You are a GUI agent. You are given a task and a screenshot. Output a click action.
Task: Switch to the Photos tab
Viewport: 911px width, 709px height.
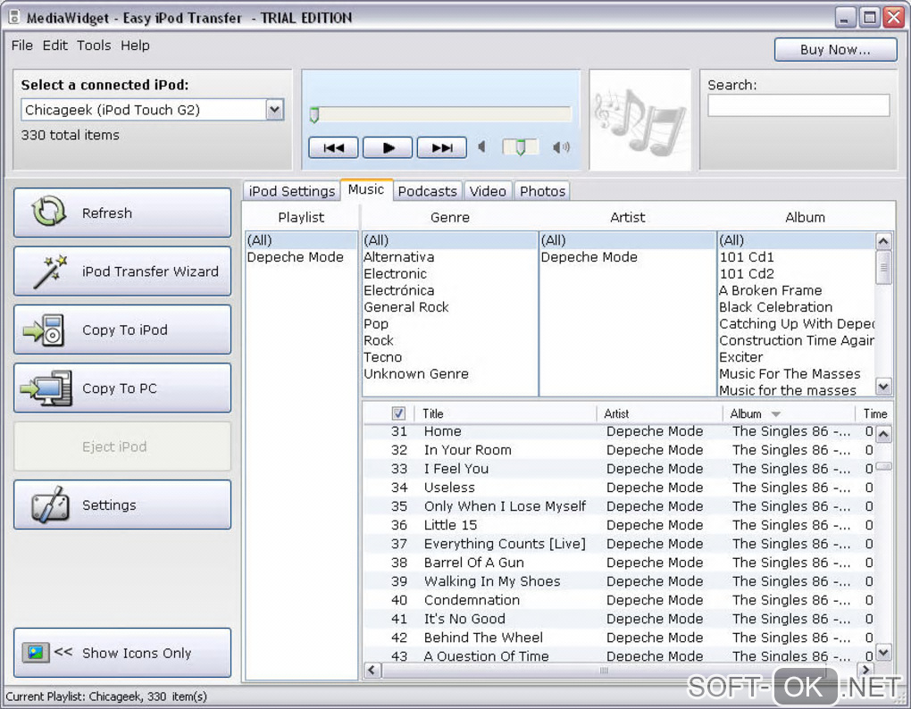click(542, 191)
